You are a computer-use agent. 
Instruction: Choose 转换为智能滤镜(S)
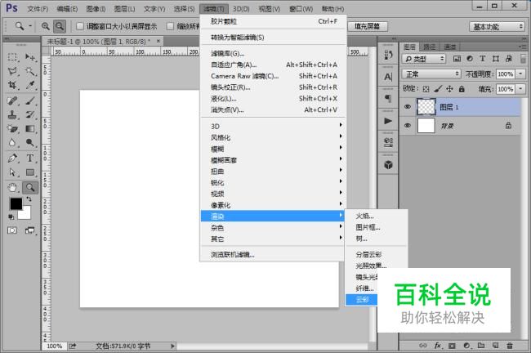click(274, 38)
